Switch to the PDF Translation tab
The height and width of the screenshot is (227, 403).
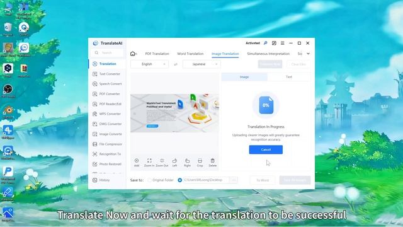[157, 54]
